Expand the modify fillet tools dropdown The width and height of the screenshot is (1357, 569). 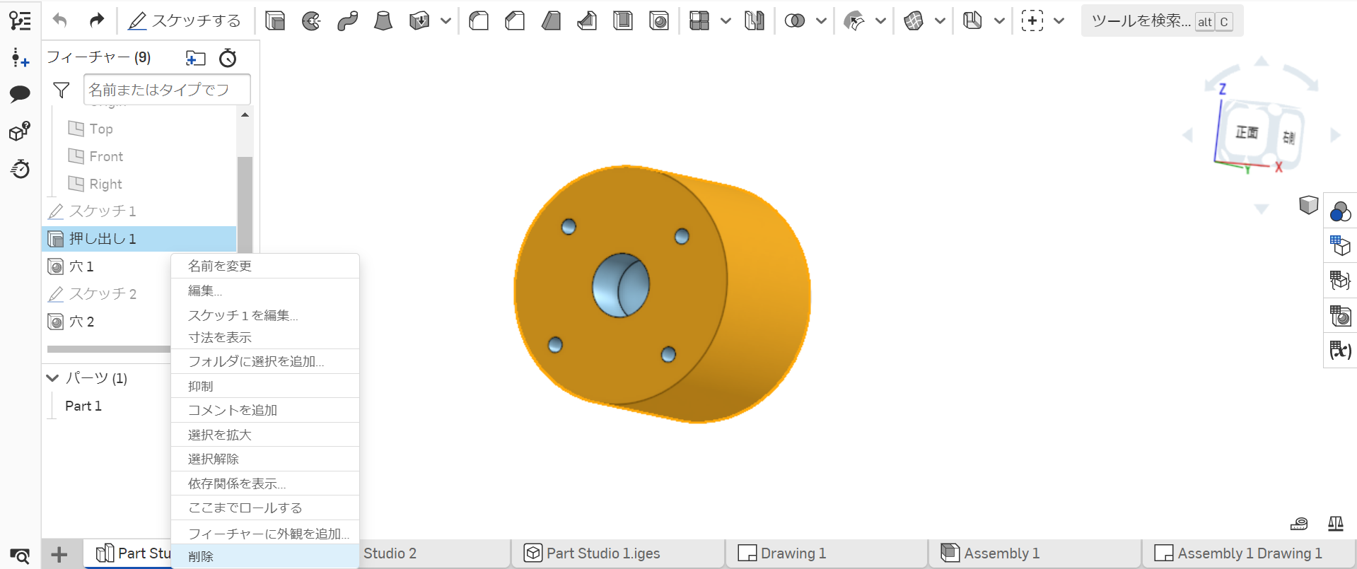coord(880,21)
